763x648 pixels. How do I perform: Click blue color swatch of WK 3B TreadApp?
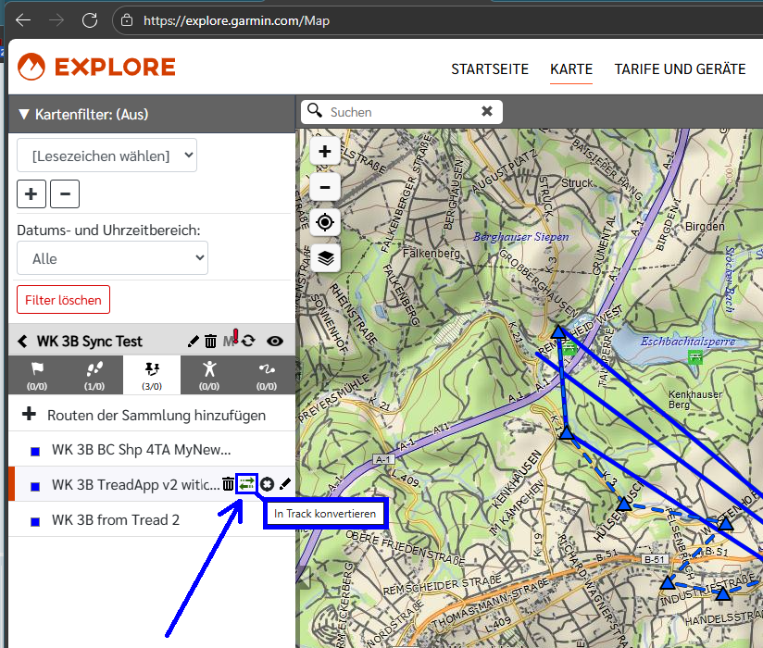(35, 487)
